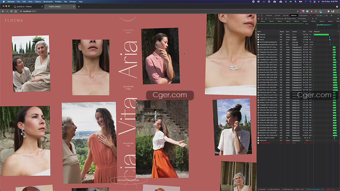340x191 pixels.
Task: Click the Aria collection title
Action: (128, 59)
